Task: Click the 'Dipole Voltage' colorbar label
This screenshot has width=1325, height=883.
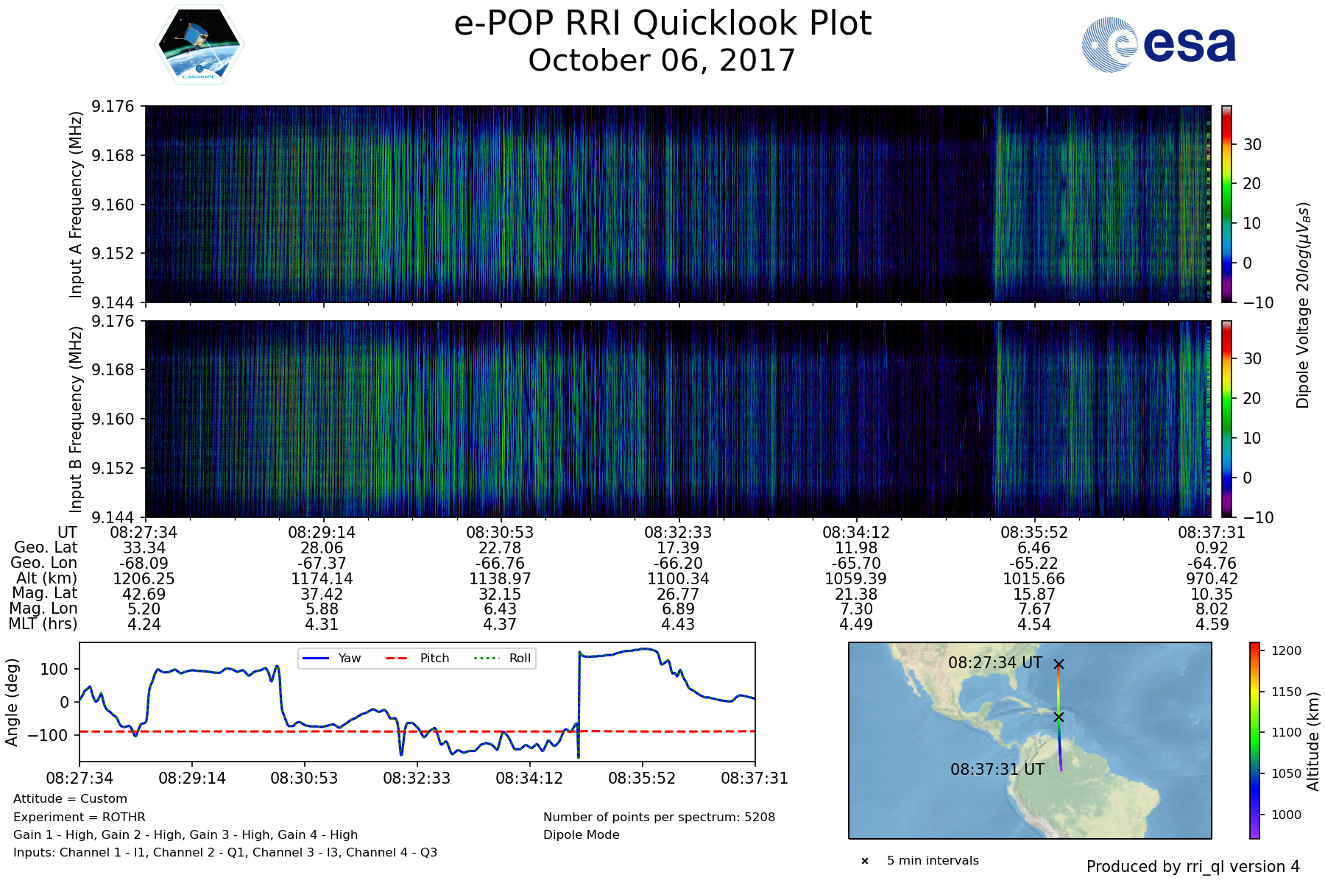Action: (x=1304, y=305)
